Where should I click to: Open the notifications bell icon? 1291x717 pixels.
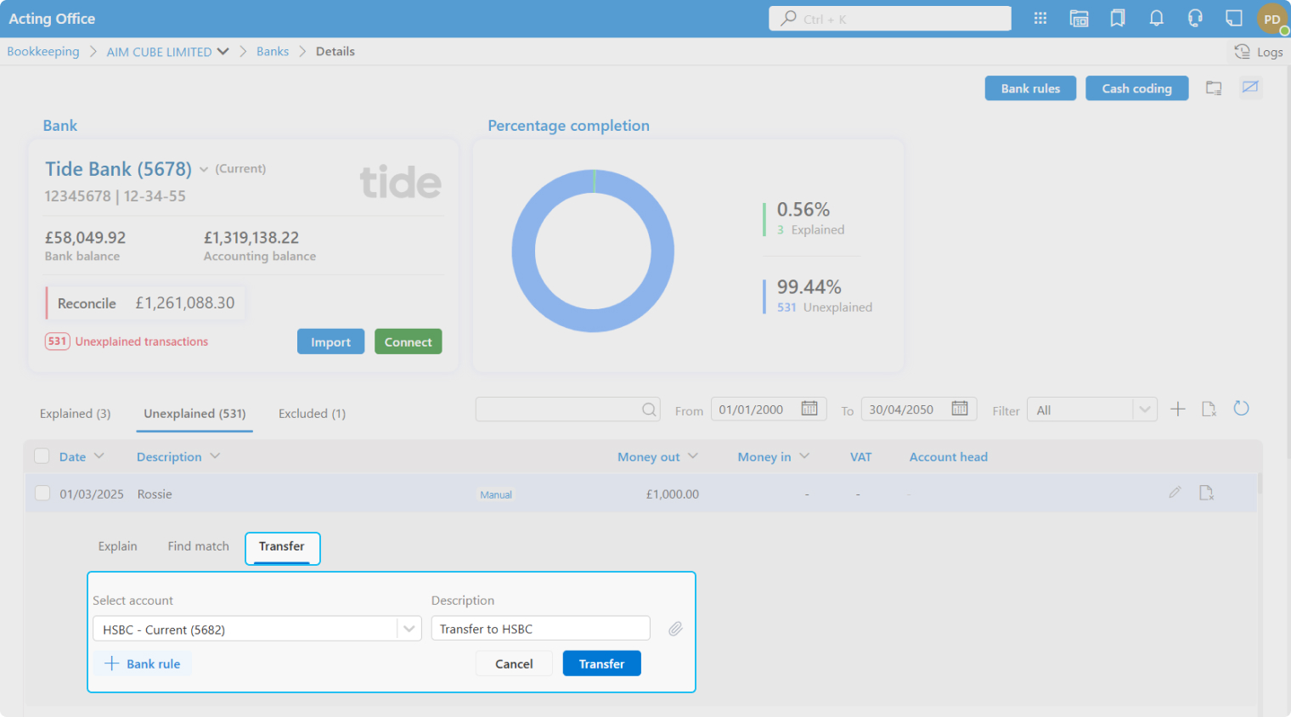coord(1156,19)
